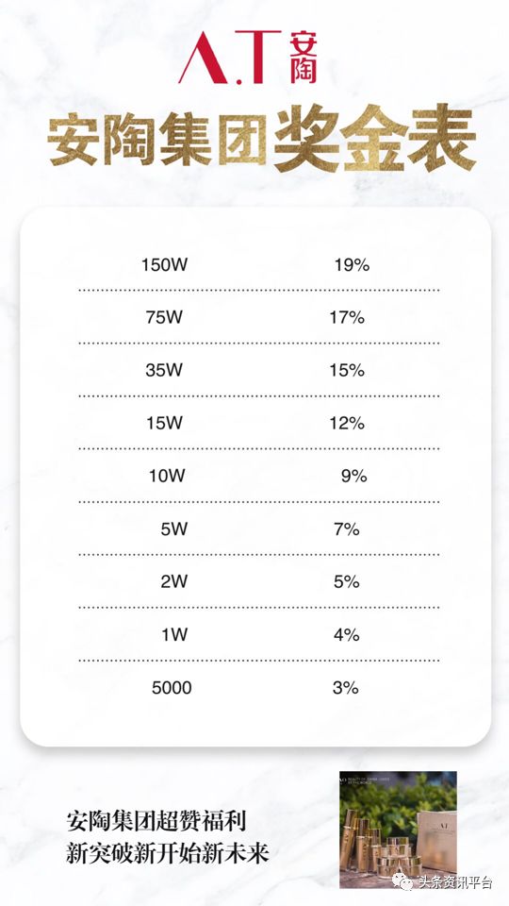Select the 5W tier label
The image size is (509, 906).
173,528
